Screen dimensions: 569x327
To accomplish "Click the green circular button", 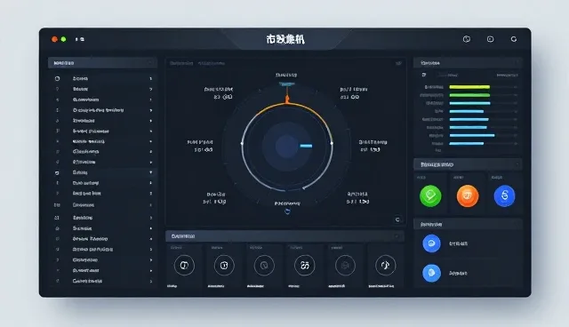I will 430,195.
